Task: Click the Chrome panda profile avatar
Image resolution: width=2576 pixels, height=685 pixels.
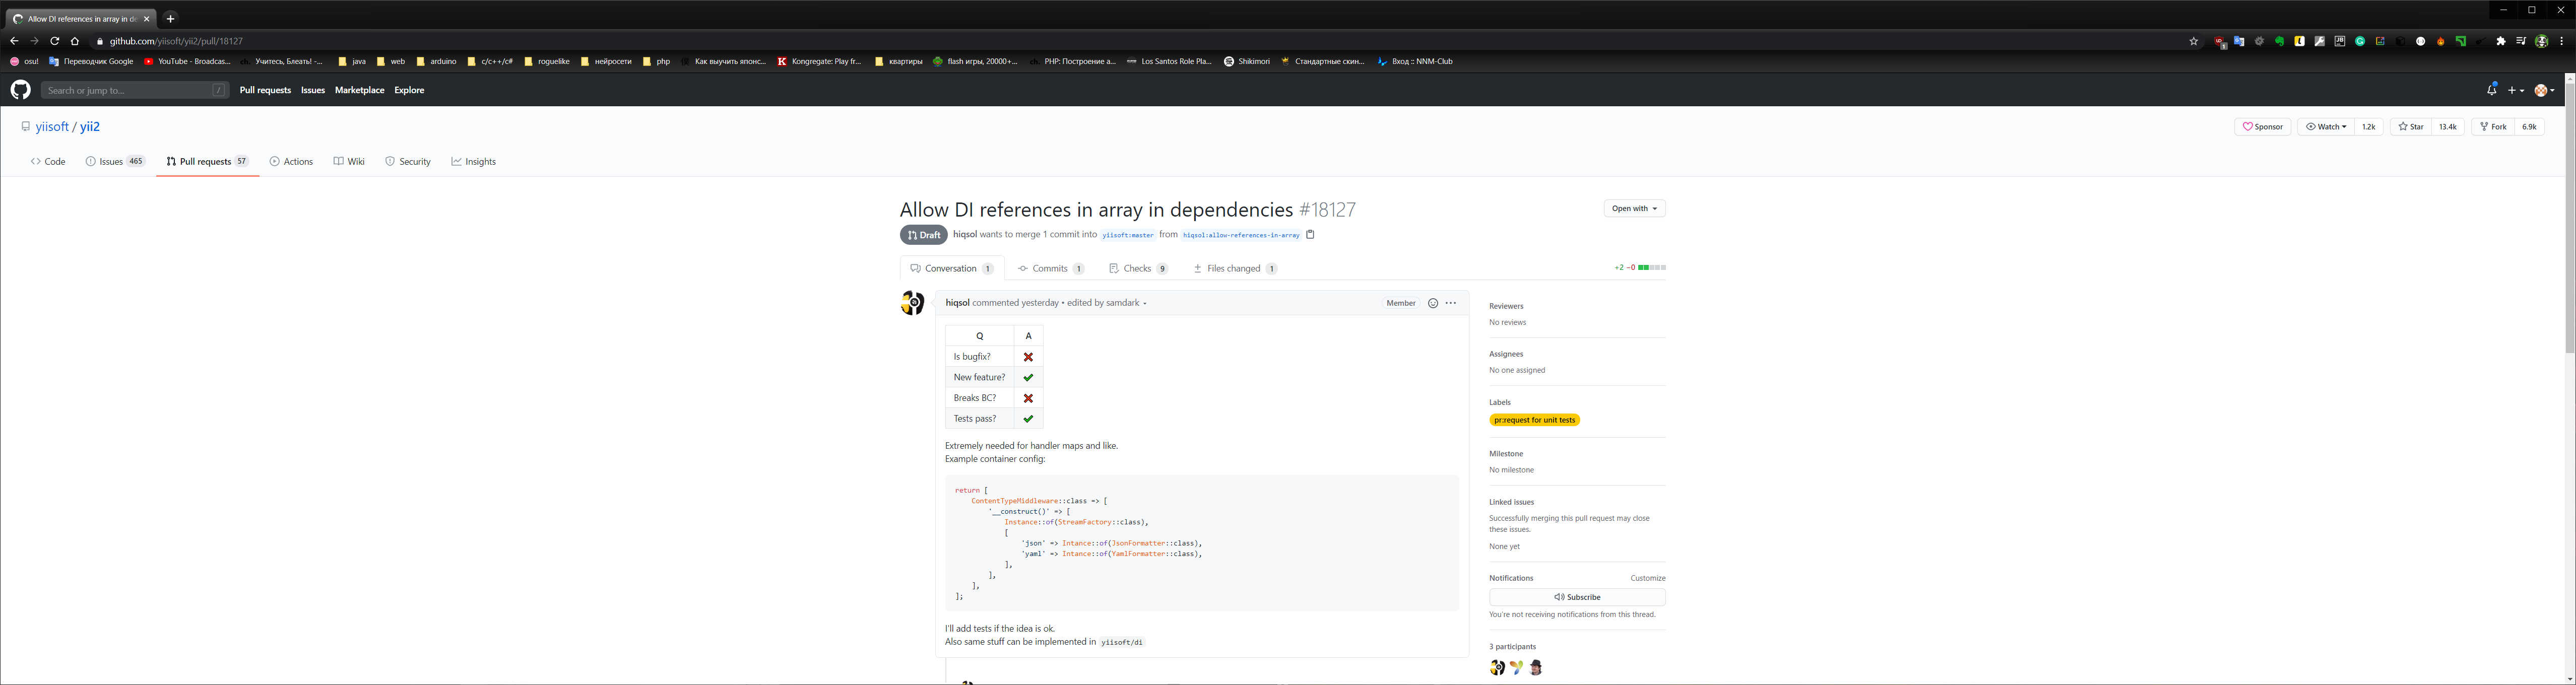Action: coord(2541,41)
